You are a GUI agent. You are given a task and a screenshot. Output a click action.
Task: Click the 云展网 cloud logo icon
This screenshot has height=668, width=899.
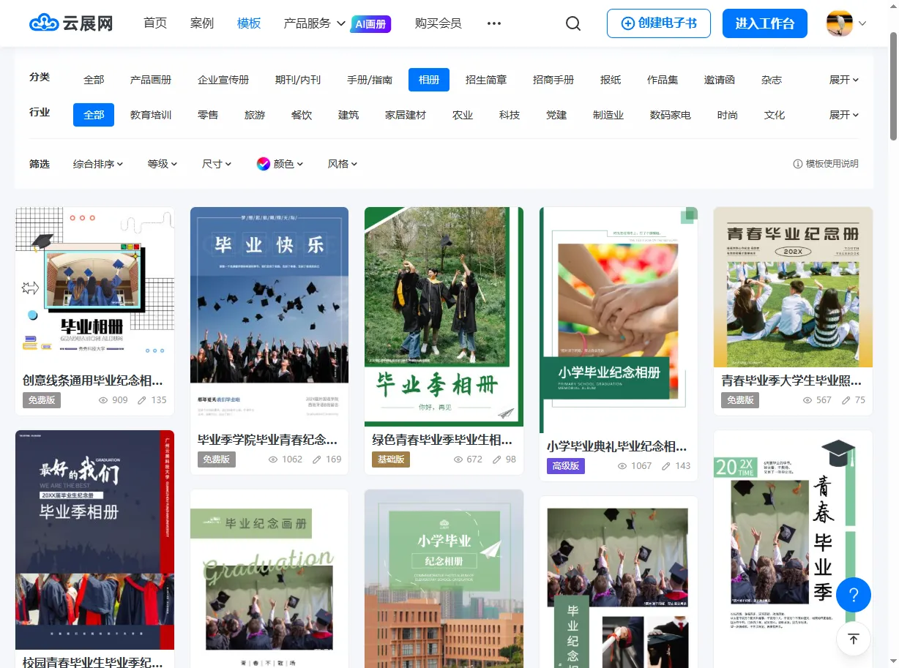point(45,23)
